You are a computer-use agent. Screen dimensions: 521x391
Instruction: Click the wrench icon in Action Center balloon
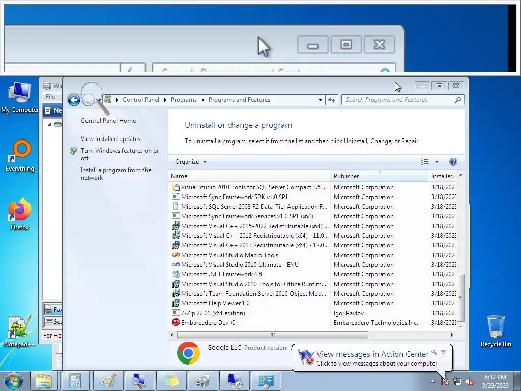click(434, 352)
